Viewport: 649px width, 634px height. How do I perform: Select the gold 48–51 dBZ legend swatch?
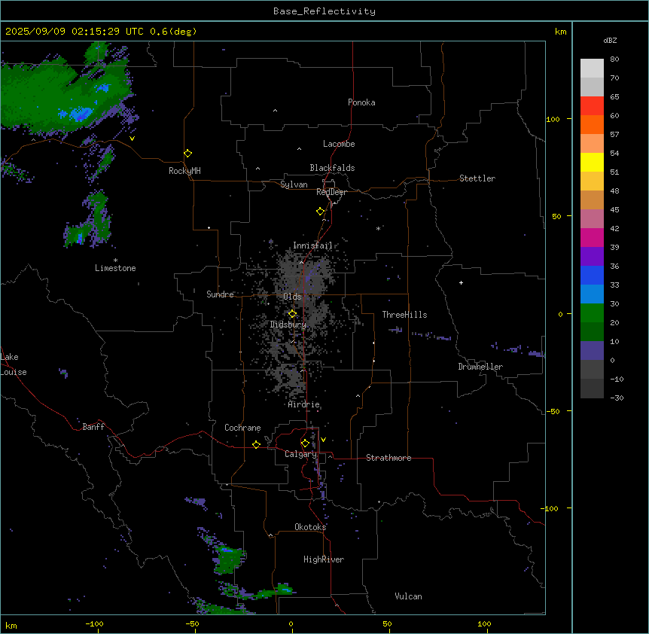(x=592, y=181)
